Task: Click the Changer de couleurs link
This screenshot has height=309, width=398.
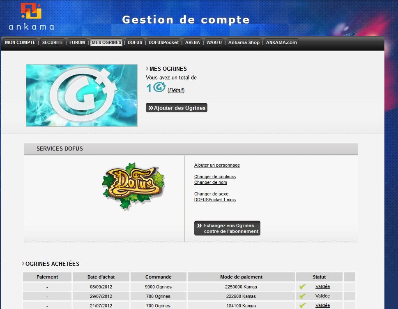Action: click(x=215, y=177)
